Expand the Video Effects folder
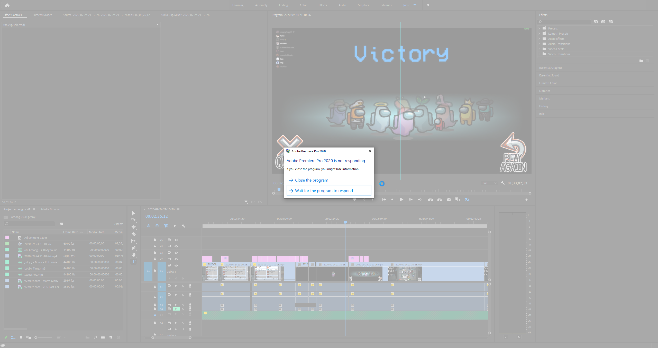The image size is (658, 348). coord(539,49)
